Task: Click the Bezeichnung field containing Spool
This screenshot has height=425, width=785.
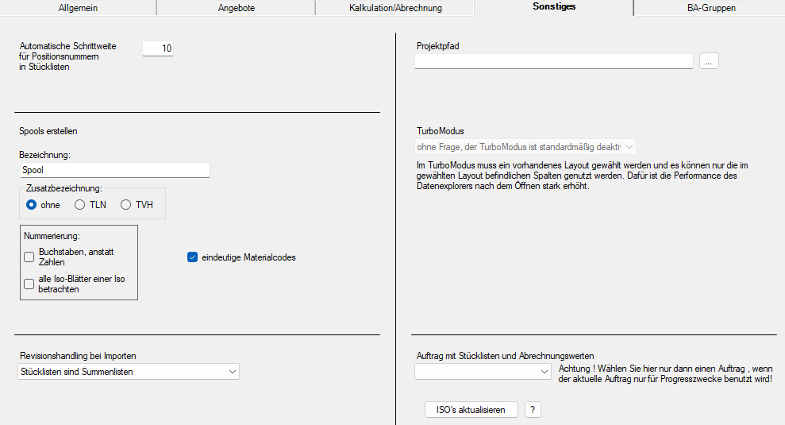Action: point(114,170)
